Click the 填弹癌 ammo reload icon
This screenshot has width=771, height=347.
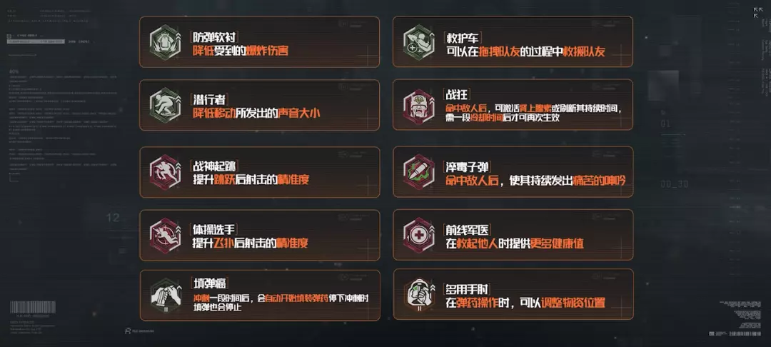coord(165,295)
